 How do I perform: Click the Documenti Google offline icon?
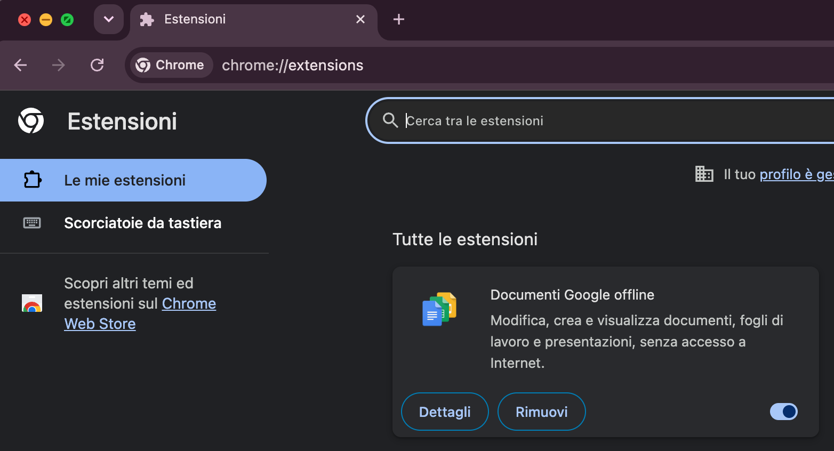[x=439, y=309]
